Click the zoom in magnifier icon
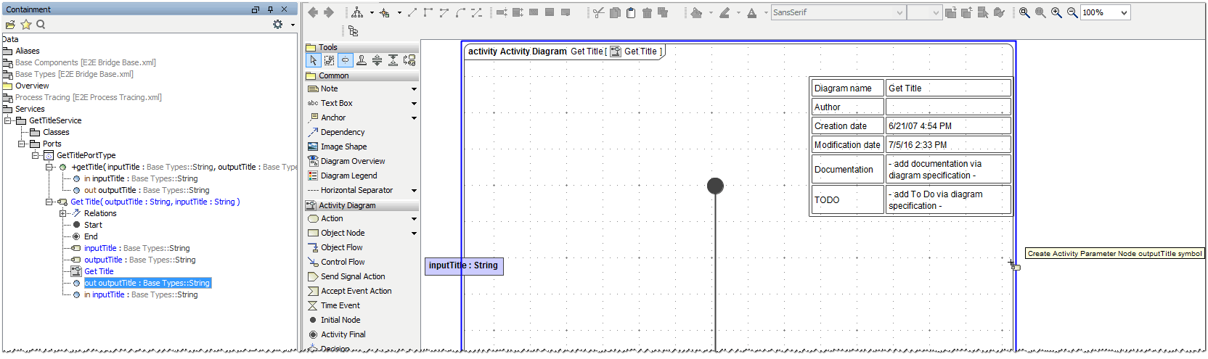The image size is (1208, 359). pos(1056,12)
